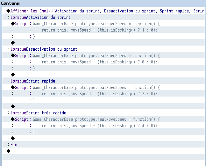Select the Script line under Desactivation du sprint

click(103, 55)
